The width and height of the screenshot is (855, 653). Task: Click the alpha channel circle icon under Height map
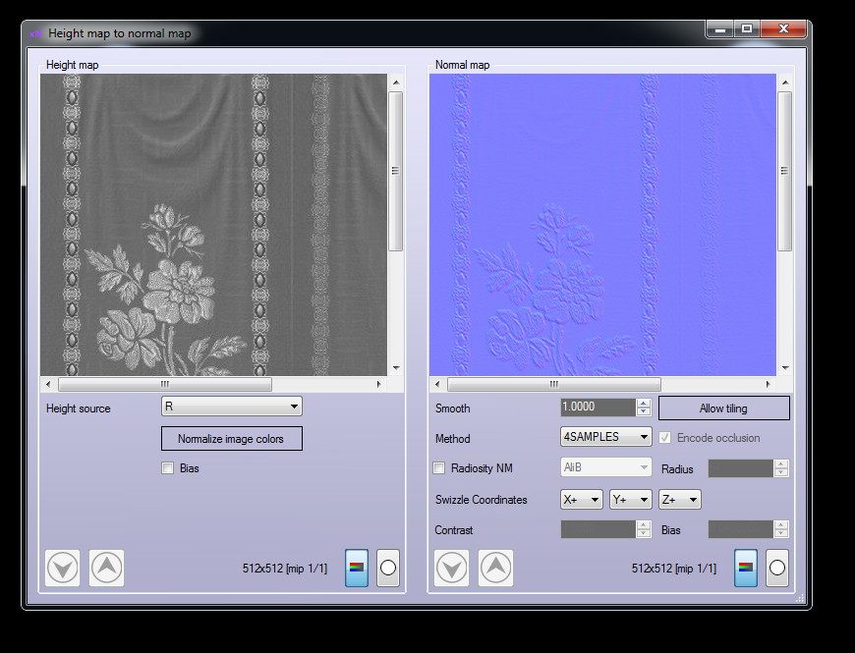(387, 568)
